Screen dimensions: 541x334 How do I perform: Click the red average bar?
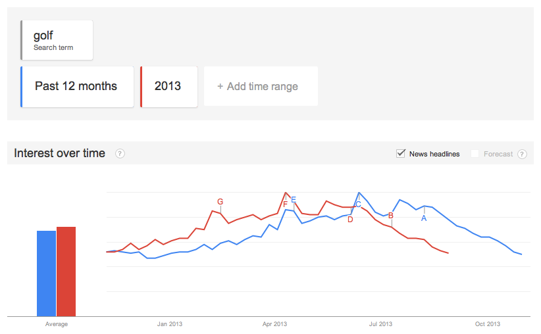(66, 271)
